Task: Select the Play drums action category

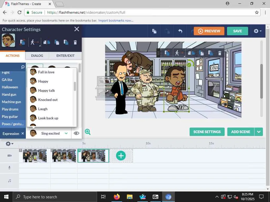Action: 10,109
